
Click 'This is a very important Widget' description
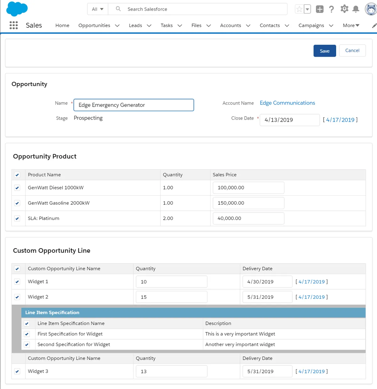point(240,334)
